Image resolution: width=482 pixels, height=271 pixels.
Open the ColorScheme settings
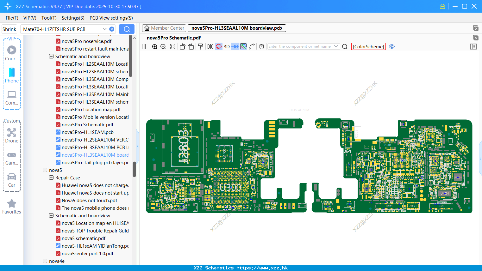(368, 46)
